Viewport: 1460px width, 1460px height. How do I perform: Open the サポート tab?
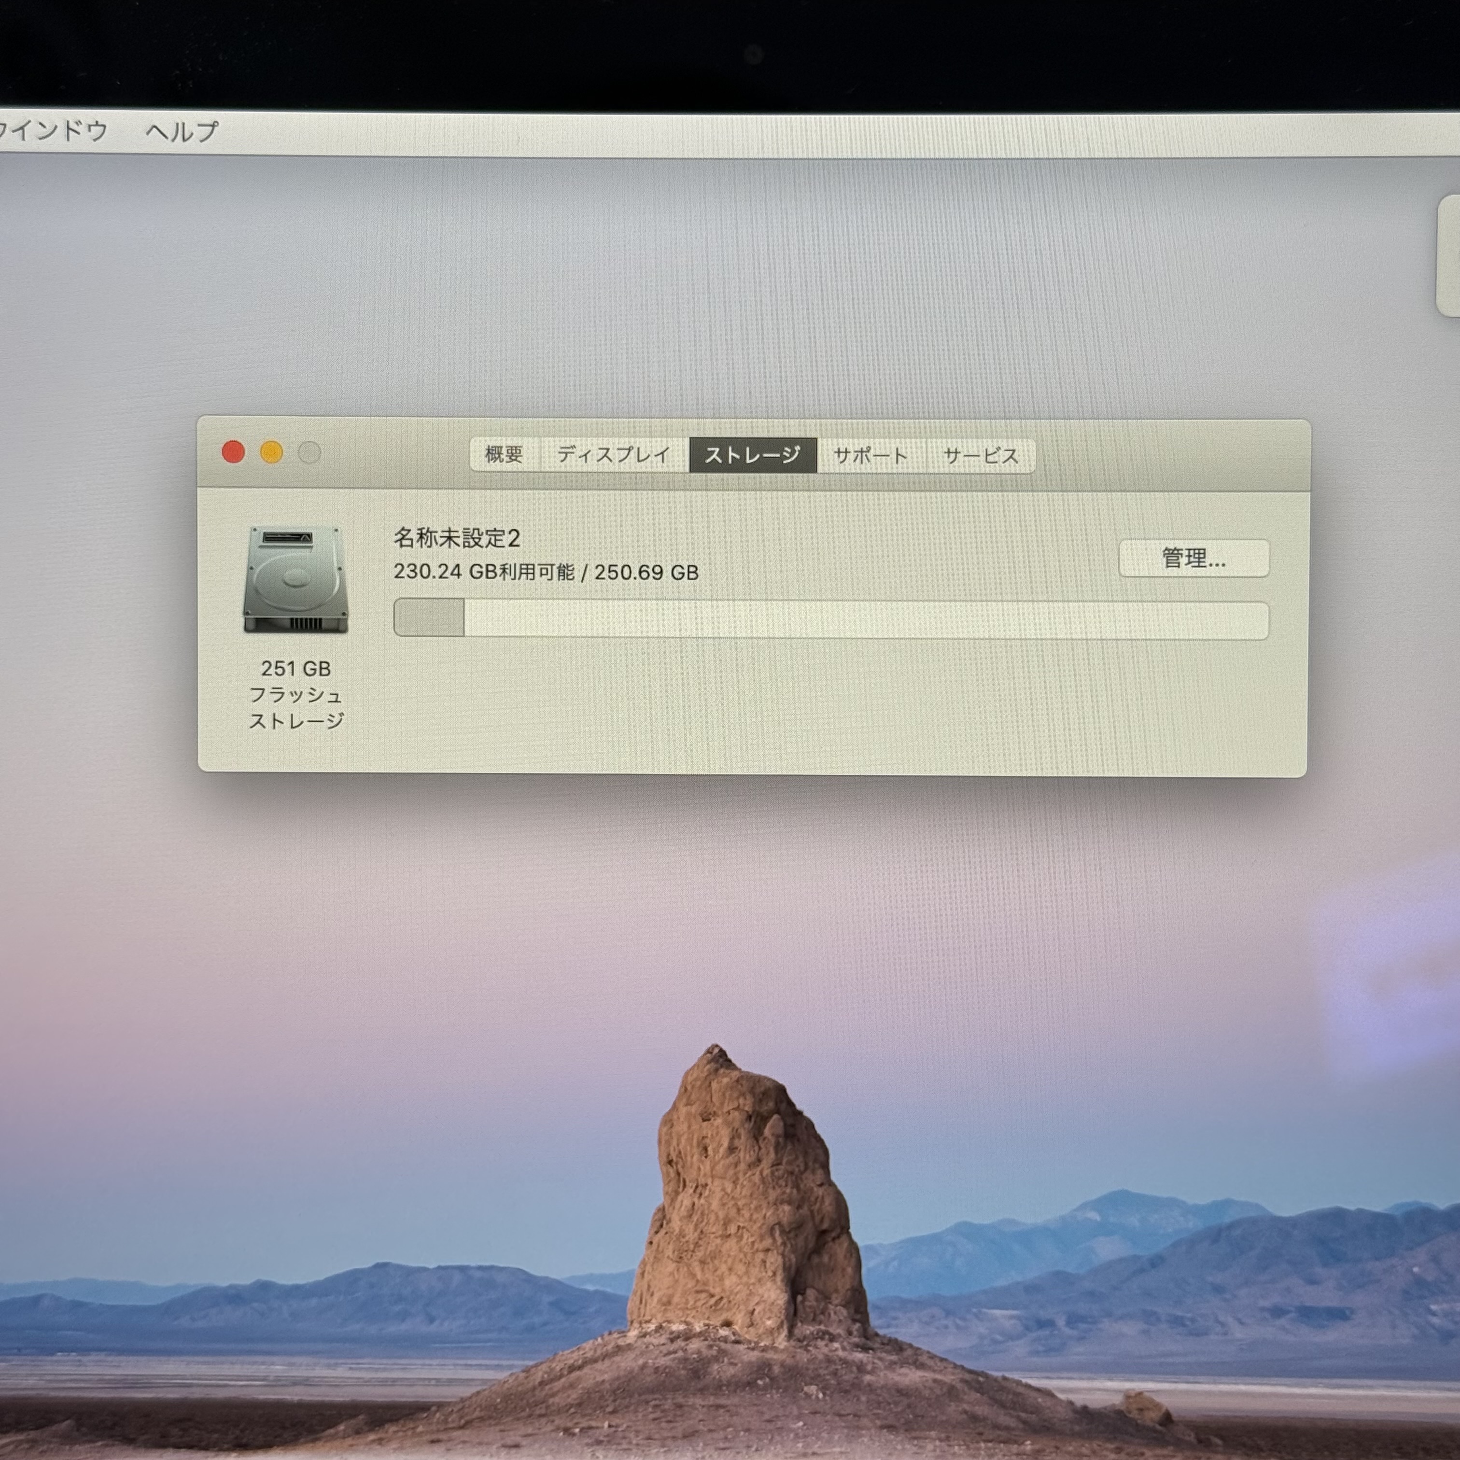click(870, 456)
